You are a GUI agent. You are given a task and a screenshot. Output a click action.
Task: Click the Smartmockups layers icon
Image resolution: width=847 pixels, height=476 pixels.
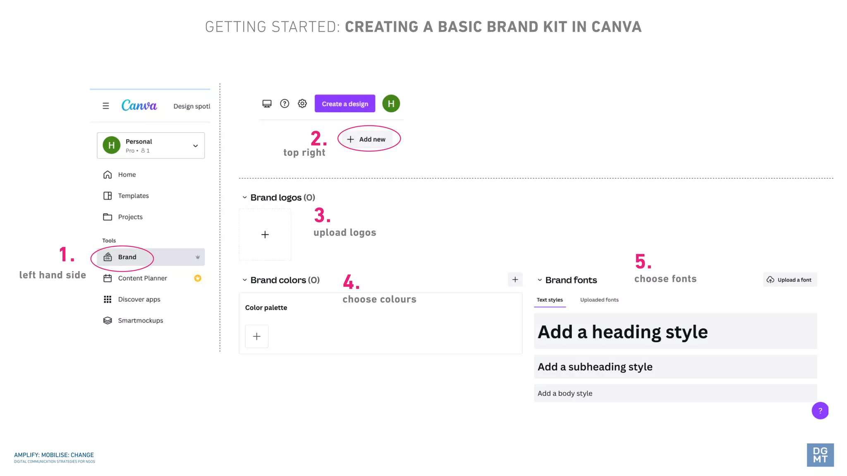pos(108,321)
